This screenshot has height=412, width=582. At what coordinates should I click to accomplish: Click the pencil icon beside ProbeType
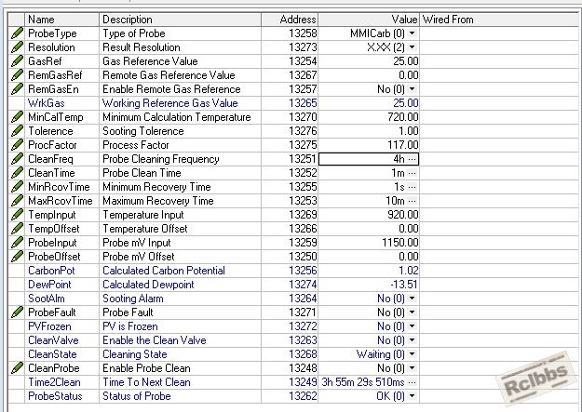click(x=17, y=33)
